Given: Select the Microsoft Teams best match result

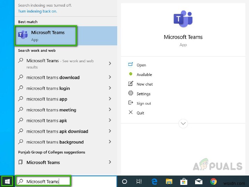Looking at the screenshot, I should click(x=66, y=36).
